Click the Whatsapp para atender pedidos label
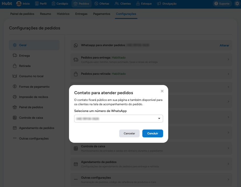Image resolution: width=241 pixels, height=187 pixels. (103, 45)
